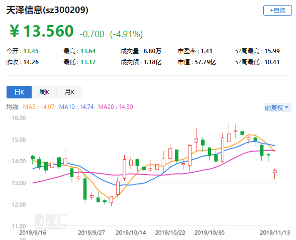Select the MA5 : 14.97 indicator label

tap(39, 107)
